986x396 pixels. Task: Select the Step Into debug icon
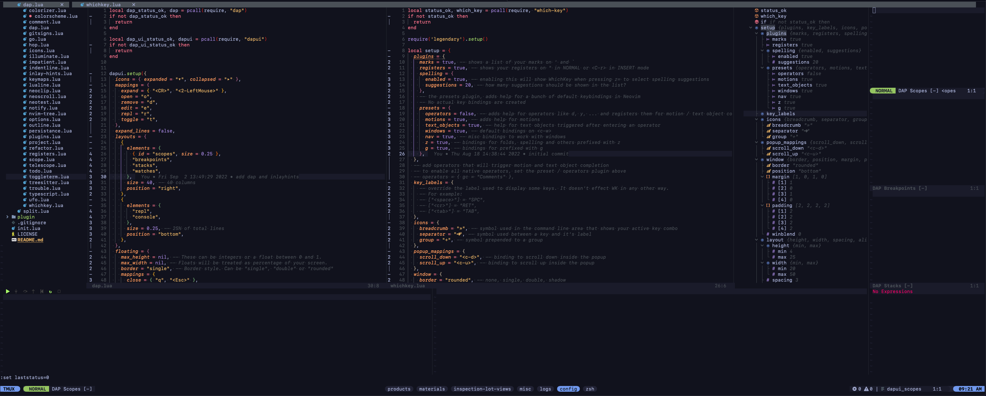(16, 291)
